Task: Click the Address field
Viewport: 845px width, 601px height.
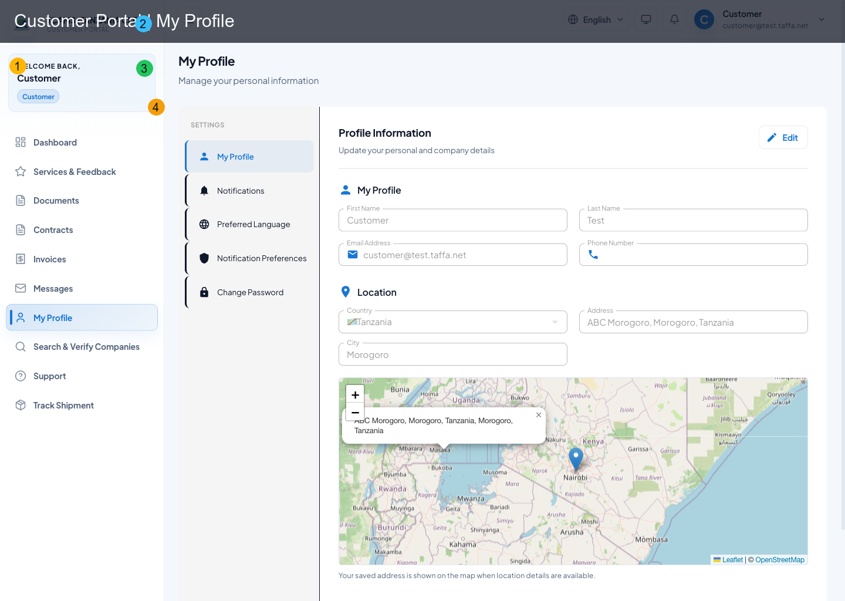Action: (694, 322)
